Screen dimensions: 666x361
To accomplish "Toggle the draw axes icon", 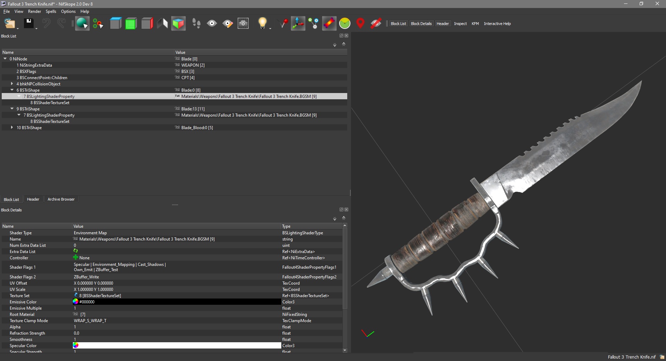I will tap(298, 24).
